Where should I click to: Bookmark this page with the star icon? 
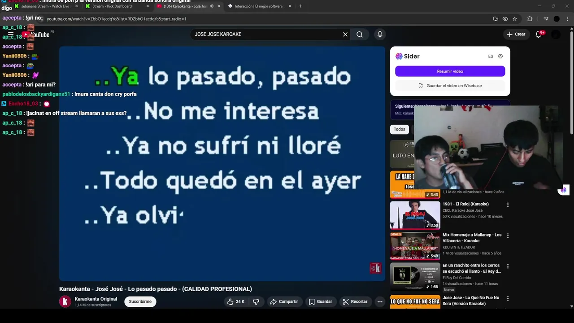tap(515, 19)
